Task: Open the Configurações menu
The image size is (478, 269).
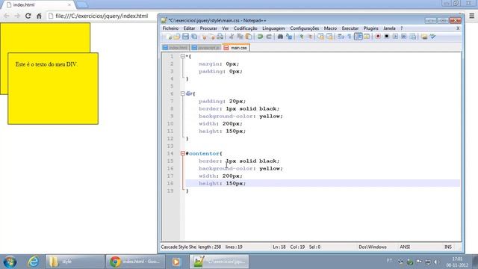Action: click(x=304, y=28)
